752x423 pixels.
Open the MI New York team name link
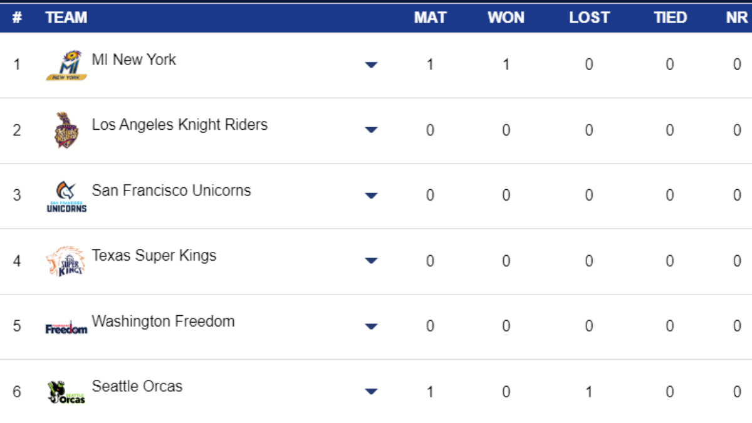click(x=133, y=60)
